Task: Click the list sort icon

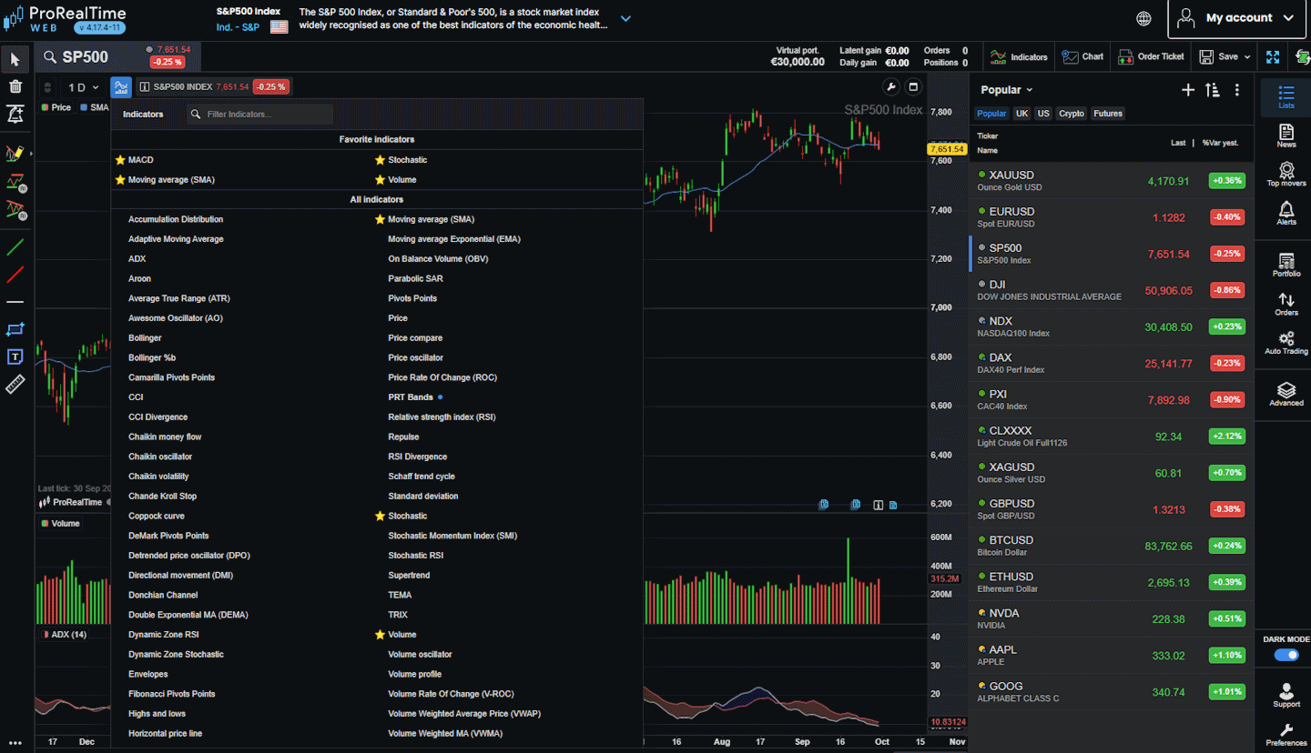Action: (x=1212, y=90)
